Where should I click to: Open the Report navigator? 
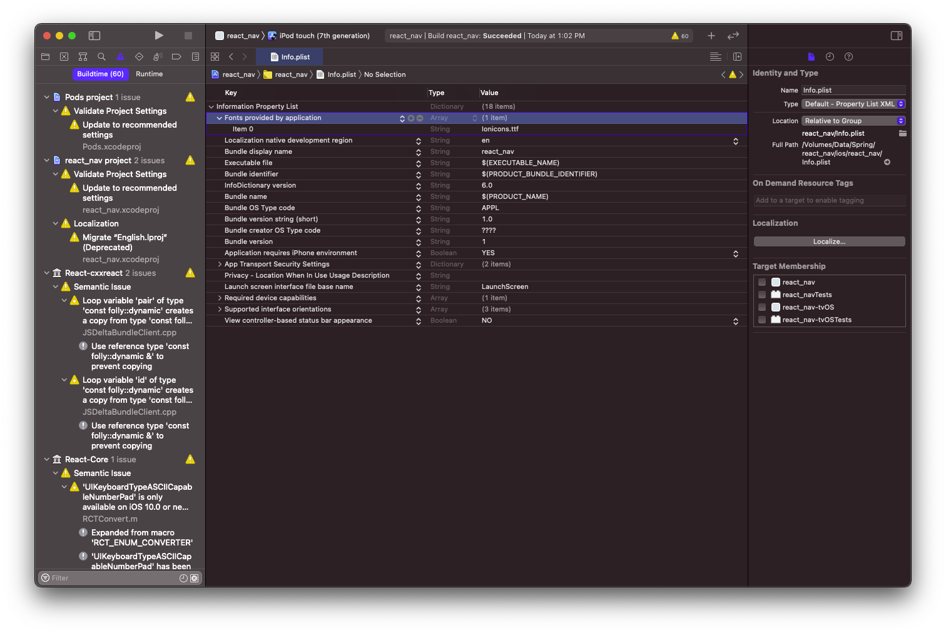(195, 57)
